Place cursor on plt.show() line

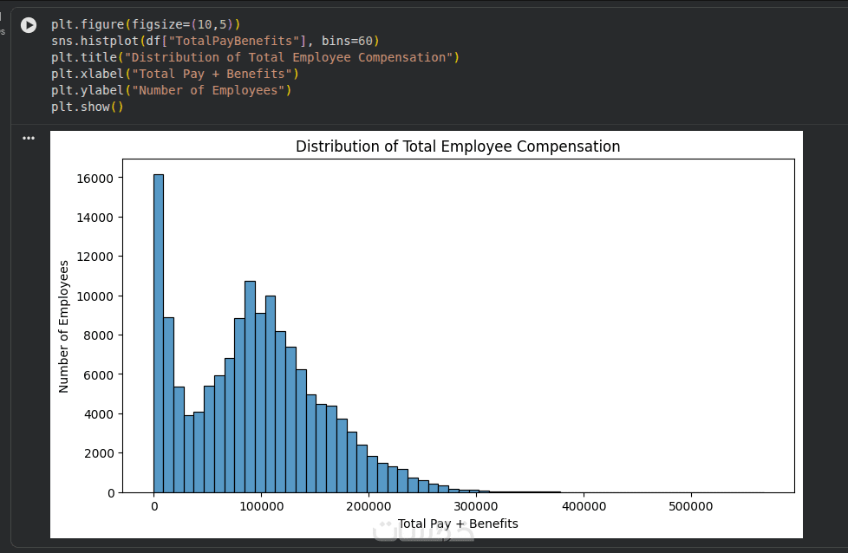click(x=87, y=107)
